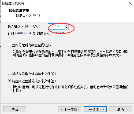Click the 将虚拟磁盘存储为单个文件(O) label
Image resolution: width=134 pixels, height=114 pixels.
[34, 74]
